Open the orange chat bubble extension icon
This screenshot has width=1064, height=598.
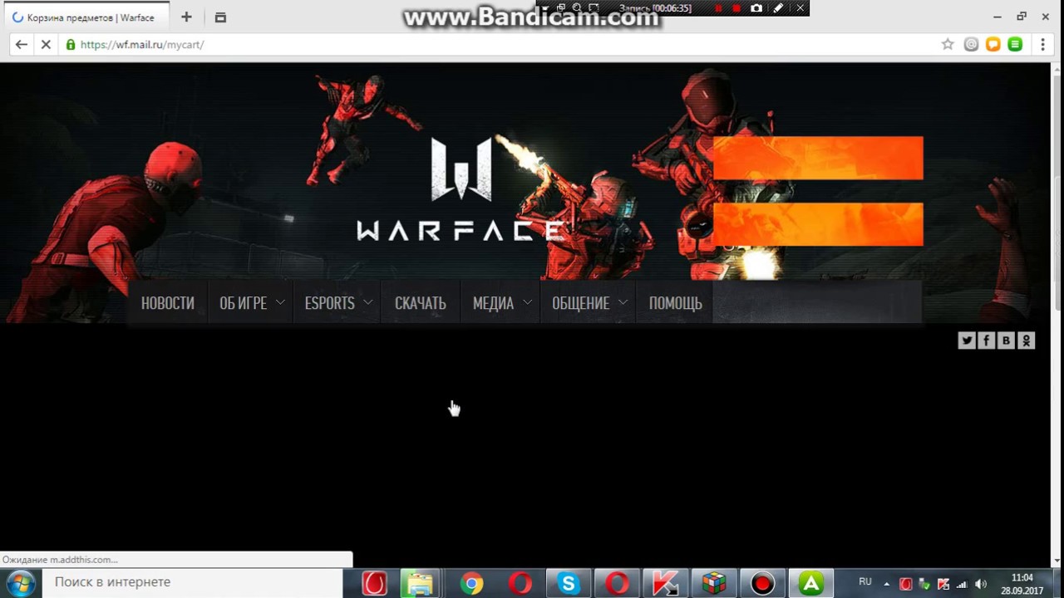pyautogui.click(x=993, y=45)
